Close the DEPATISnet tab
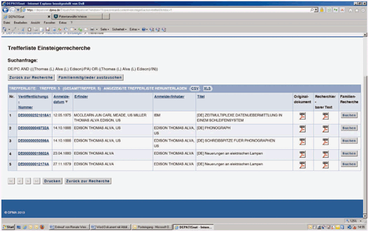 [49, 17]
